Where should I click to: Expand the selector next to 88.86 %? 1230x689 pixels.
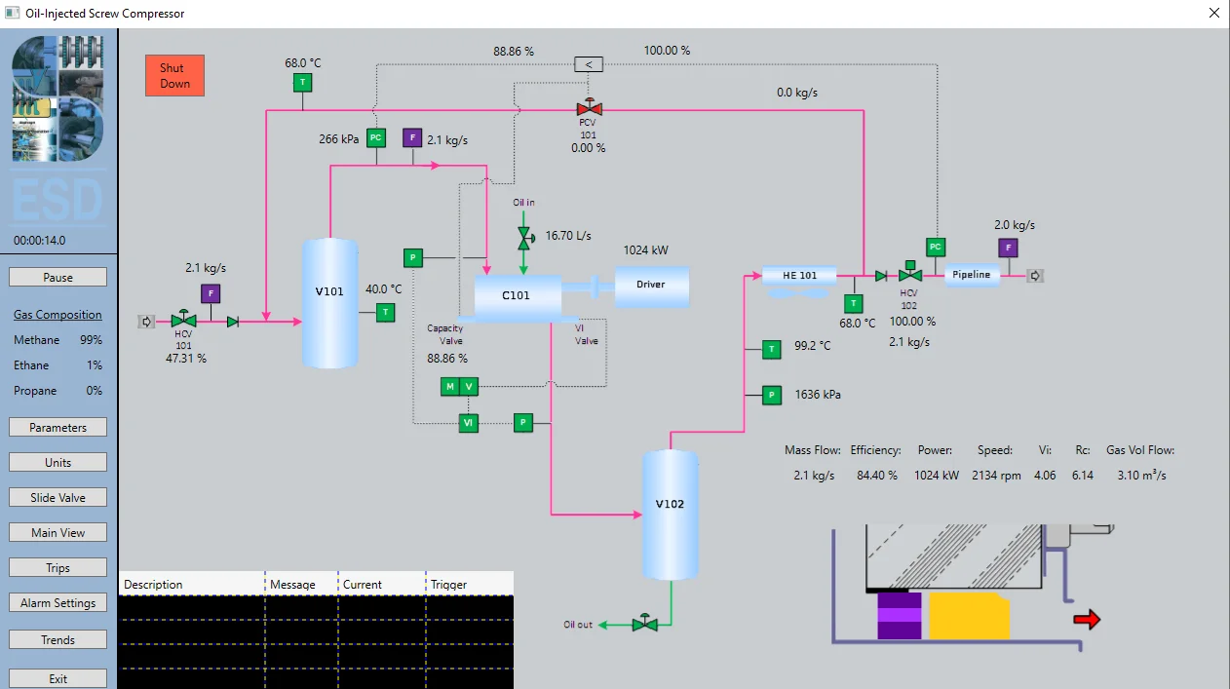589,64
